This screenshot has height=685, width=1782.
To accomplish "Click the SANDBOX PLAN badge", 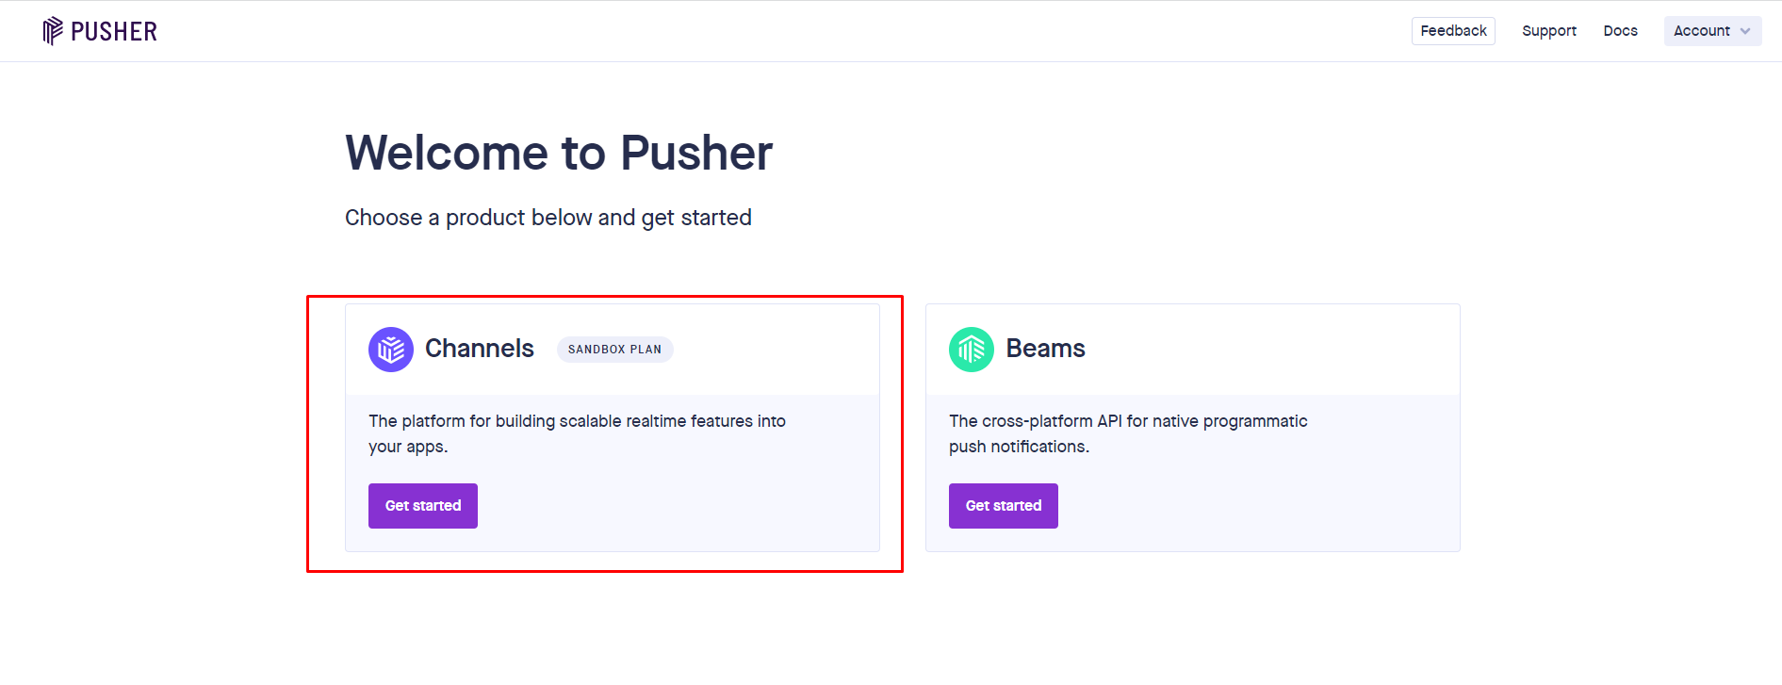I will pyautogui.click(x=614, y=350).
